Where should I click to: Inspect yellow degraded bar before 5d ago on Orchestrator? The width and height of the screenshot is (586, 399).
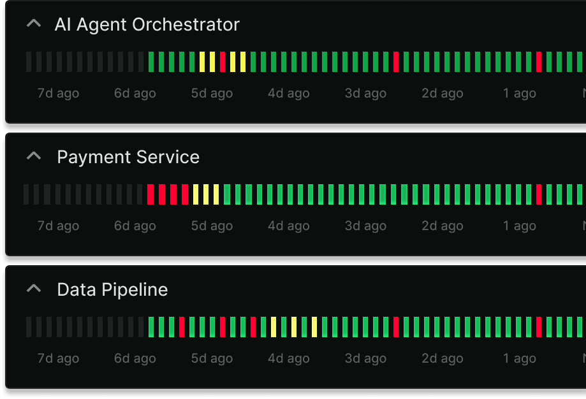(203, 61)
